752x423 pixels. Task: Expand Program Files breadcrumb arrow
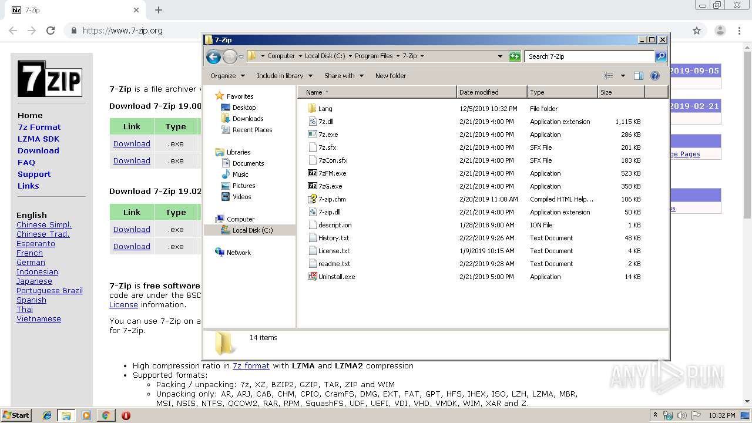tap(397, 56)
